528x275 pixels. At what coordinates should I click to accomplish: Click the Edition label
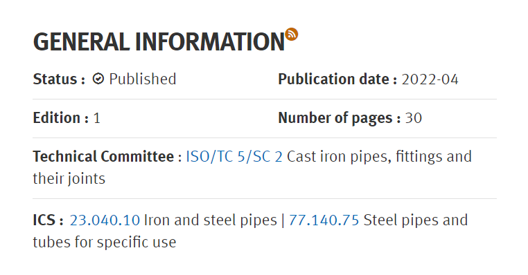tap(60, 118)
